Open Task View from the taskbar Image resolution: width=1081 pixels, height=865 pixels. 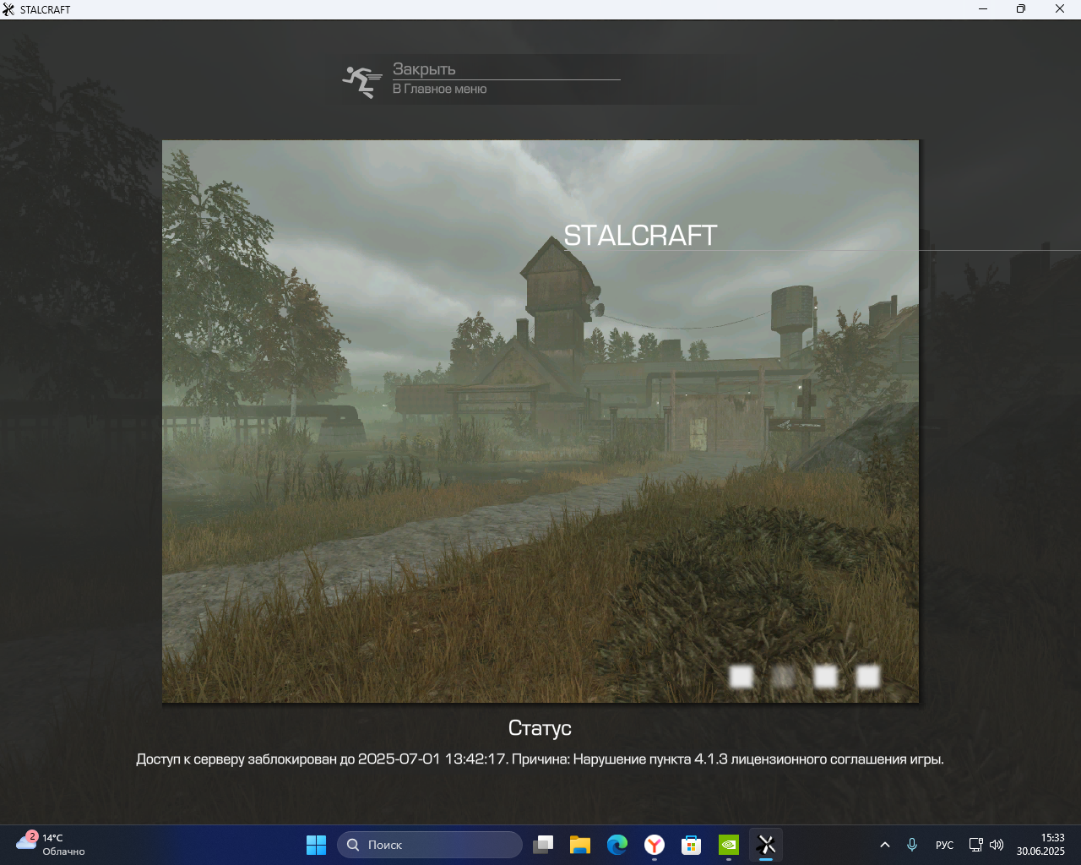click(543, 845)
